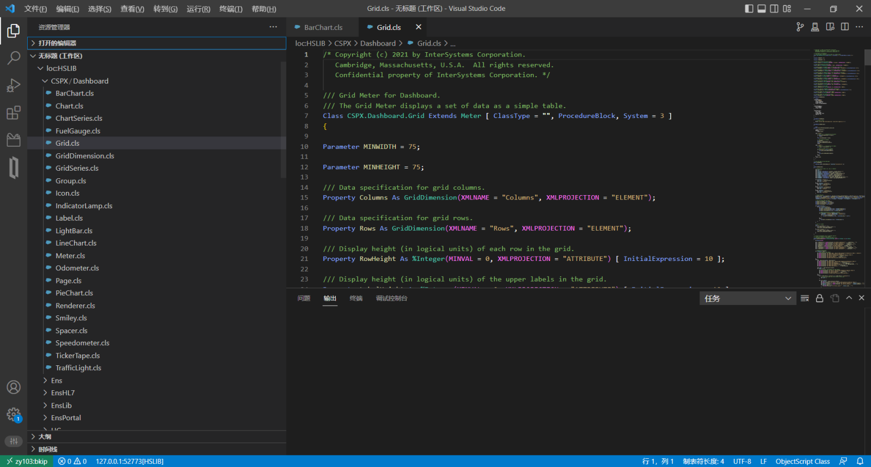This screenshot has height=467, width=871.
Task: Toggle the output scroll lock icon
Action: pos(819,298)
